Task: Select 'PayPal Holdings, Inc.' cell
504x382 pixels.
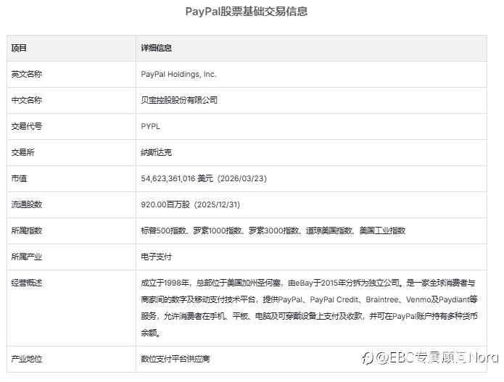Action: coord(178,74)
